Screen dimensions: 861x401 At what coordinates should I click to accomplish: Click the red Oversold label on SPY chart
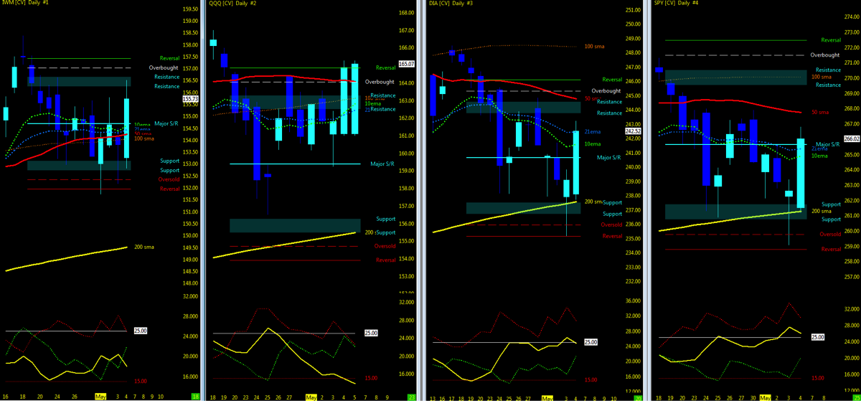[830, 234]
